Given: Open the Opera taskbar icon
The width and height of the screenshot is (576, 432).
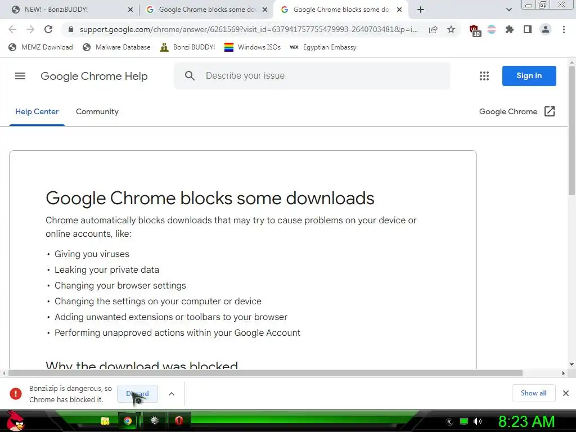Looking at the screenshot, I should (179, 421).
